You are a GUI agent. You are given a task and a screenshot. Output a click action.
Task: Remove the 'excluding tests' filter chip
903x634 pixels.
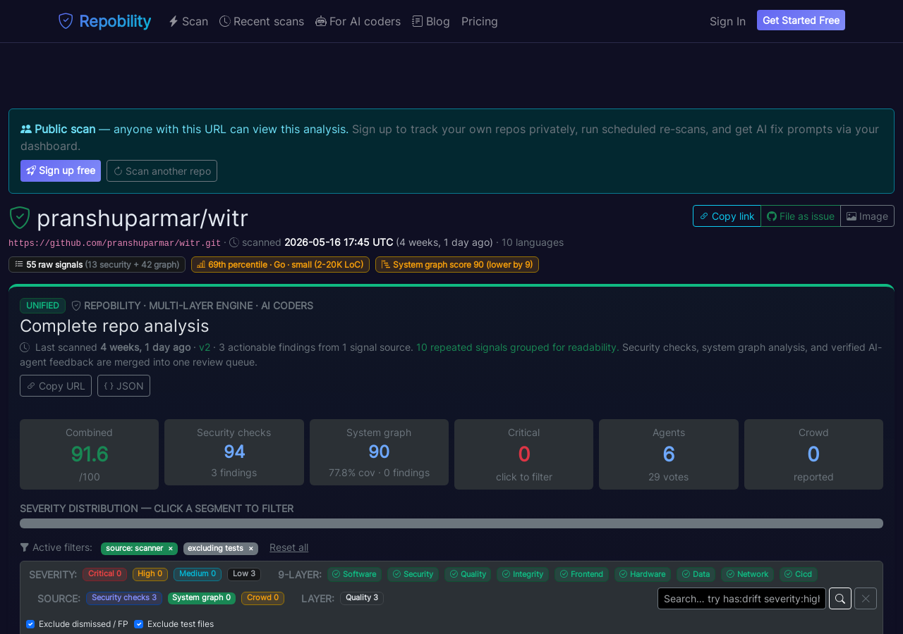pyautogui.click(x=250, y=549)
